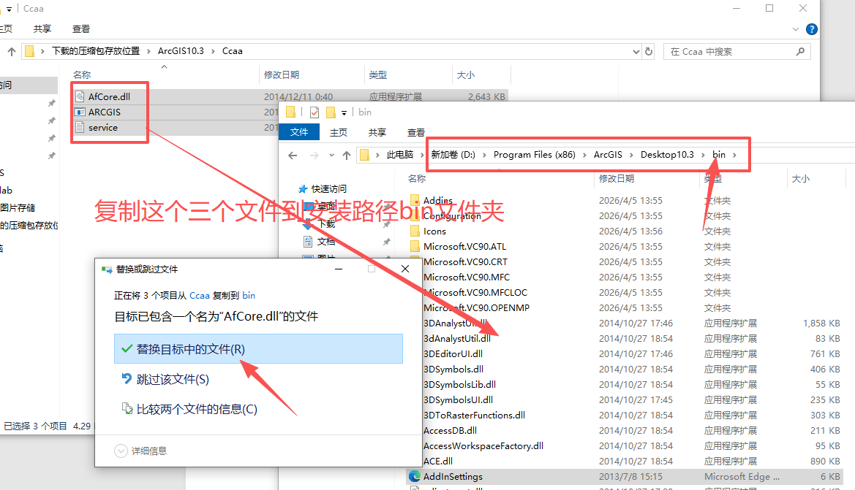Open the address bar history dropdown

coord(636,51)
